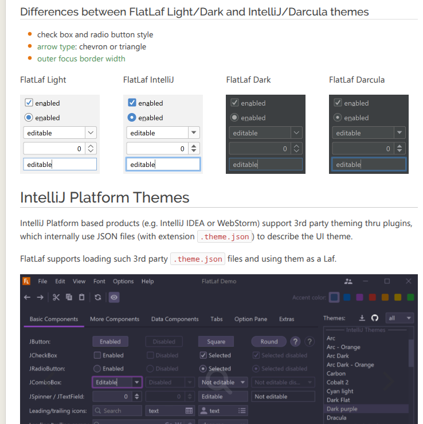Click the refresh icon in the demo toolbar

pyautogui.click(x=98, y=297)
